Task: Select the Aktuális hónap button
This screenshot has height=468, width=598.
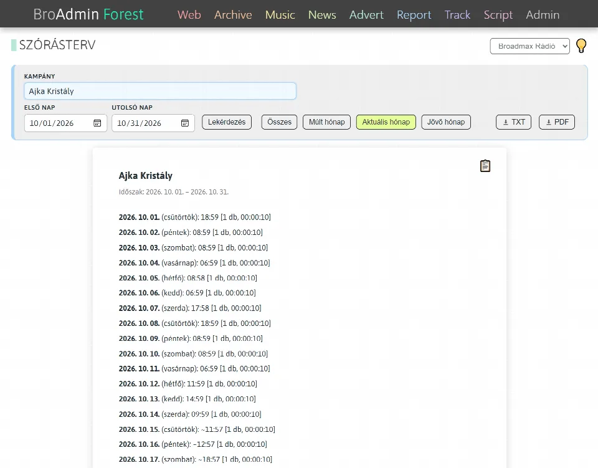Action: point(386,122)
